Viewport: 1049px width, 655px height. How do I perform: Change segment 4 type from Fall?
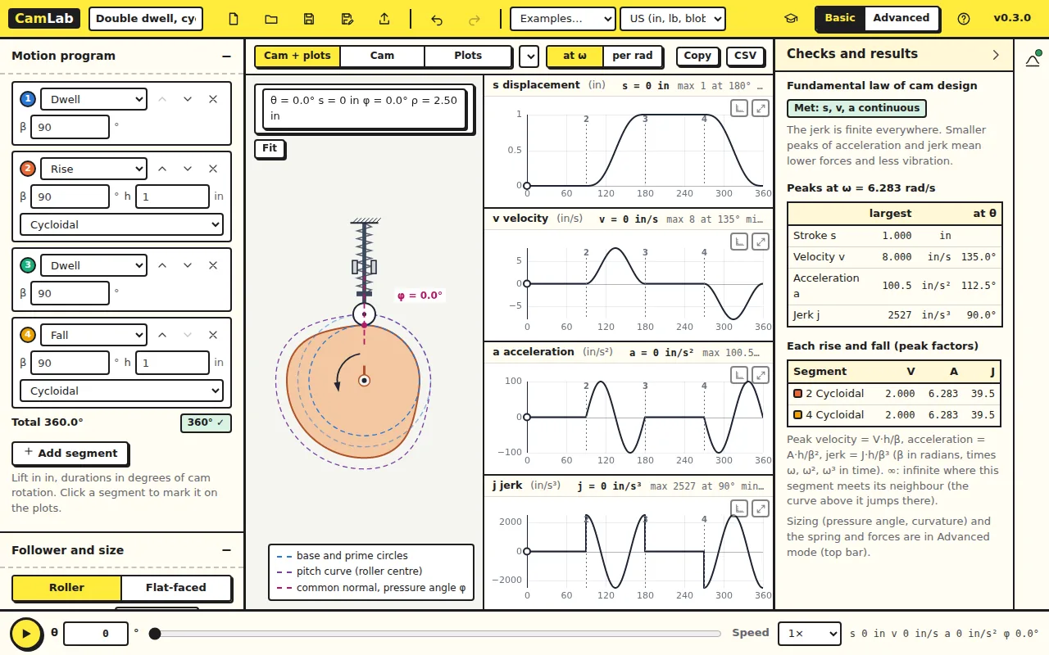click(93, 335)
